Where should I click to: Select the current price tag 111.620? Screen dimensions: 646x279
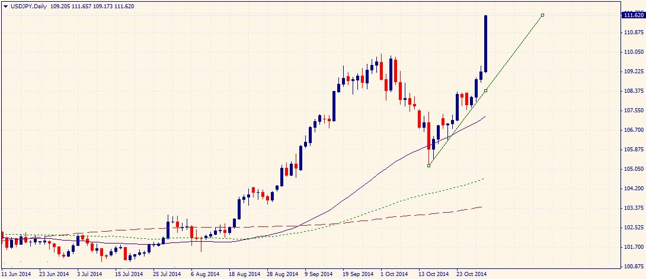click(633, 15)
